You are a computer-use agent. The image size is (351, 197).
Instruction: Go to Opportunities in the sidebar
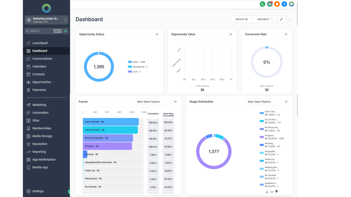pyautogui.click(x=41, y=82)
